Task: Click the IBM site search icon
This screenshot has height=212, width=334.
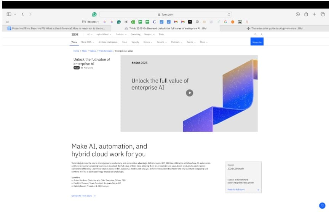Action: click(256, 34)
